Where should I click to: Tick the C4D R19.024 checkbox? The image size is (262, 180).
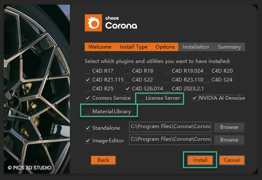[x=167, y=71]
